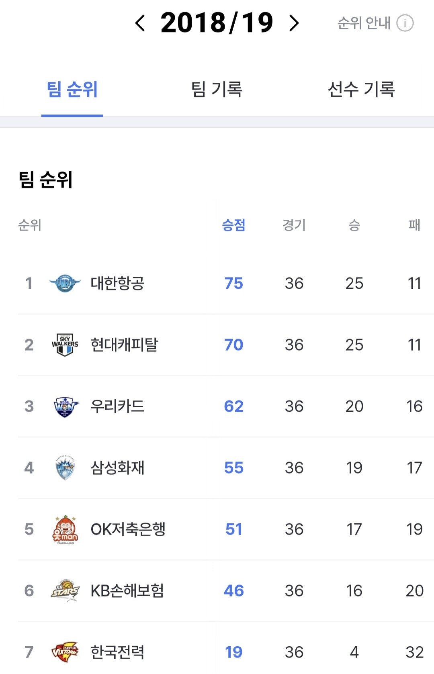Select the 팀 순위 tab
The image size is (434, 674).
(x=72, y=89)
